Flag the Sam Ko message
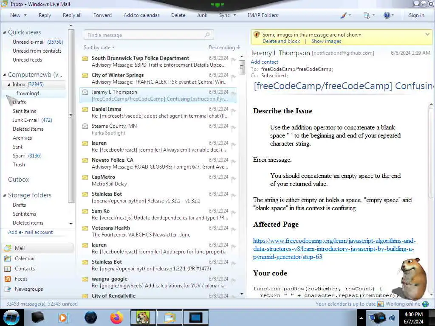Viewport: 435px width, 326px height. 234,212
